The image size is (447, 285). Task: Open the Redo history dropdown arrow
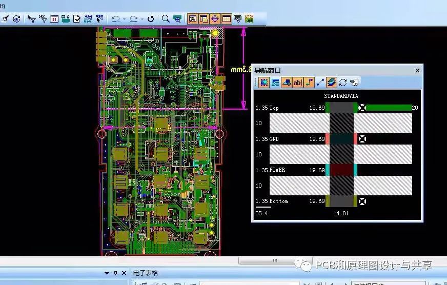(x=142, y=19)
